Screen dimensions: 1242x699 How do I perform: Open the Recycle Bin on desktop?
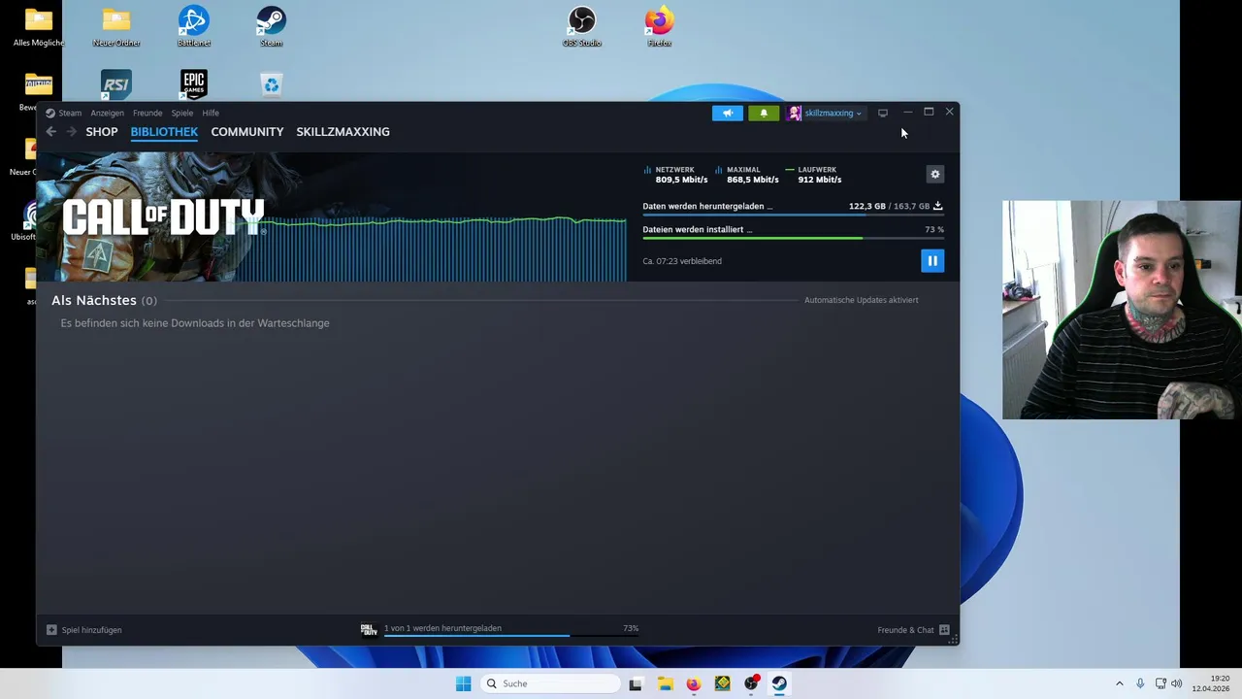pyautogui.click(x=271, y=85)
